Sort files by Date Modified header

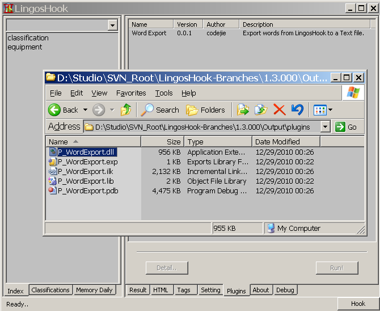click(x=286, y=142)
